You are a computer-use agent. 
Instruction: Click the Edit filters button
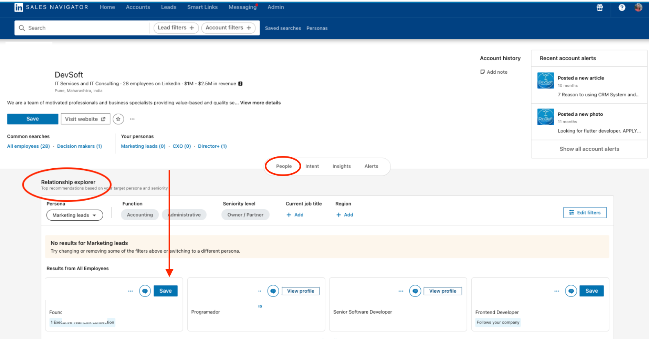[x=585, y=212]
